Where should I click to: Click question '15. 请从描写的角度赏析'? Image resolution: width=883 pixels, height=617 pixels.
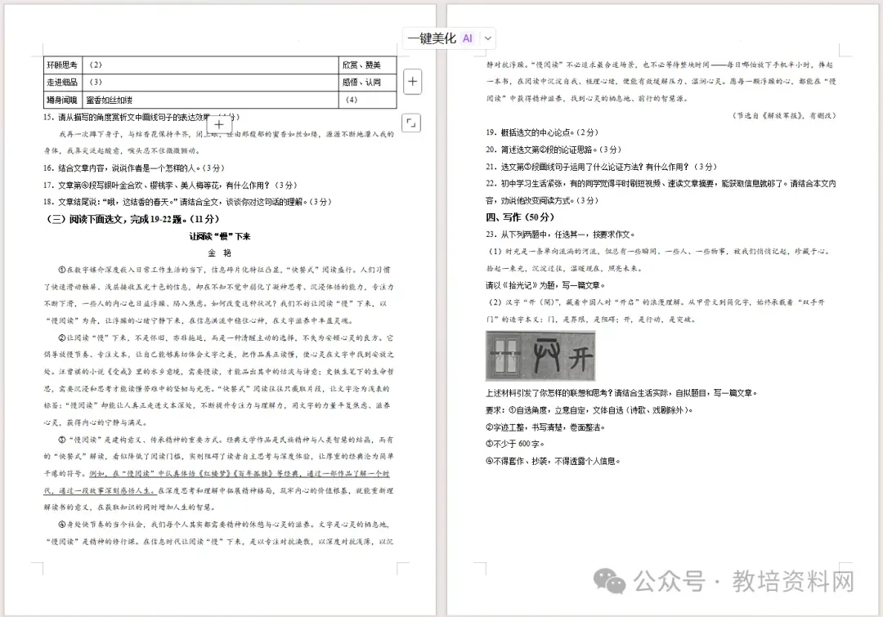click(141, 117)
